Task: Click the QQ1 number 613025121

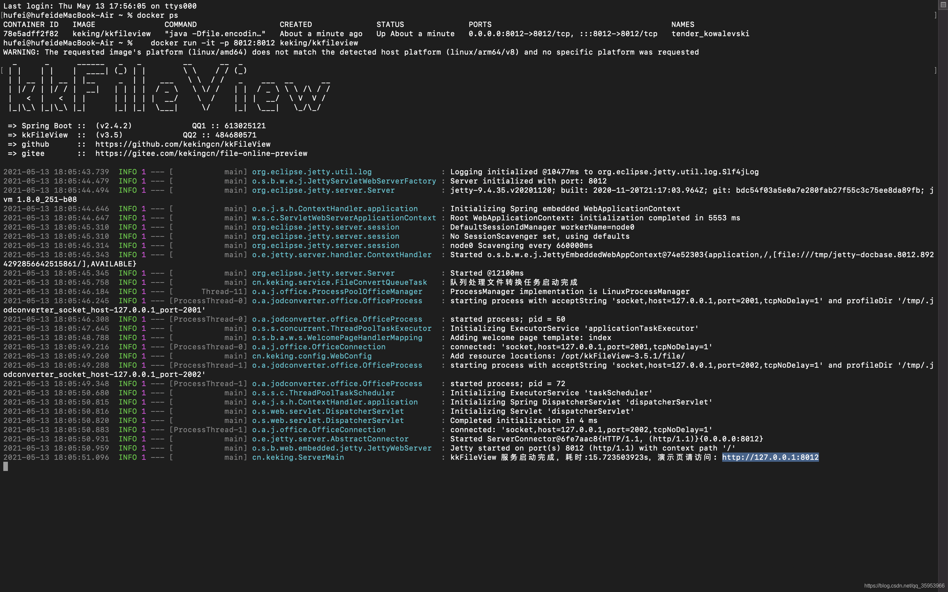Action: 245,126
